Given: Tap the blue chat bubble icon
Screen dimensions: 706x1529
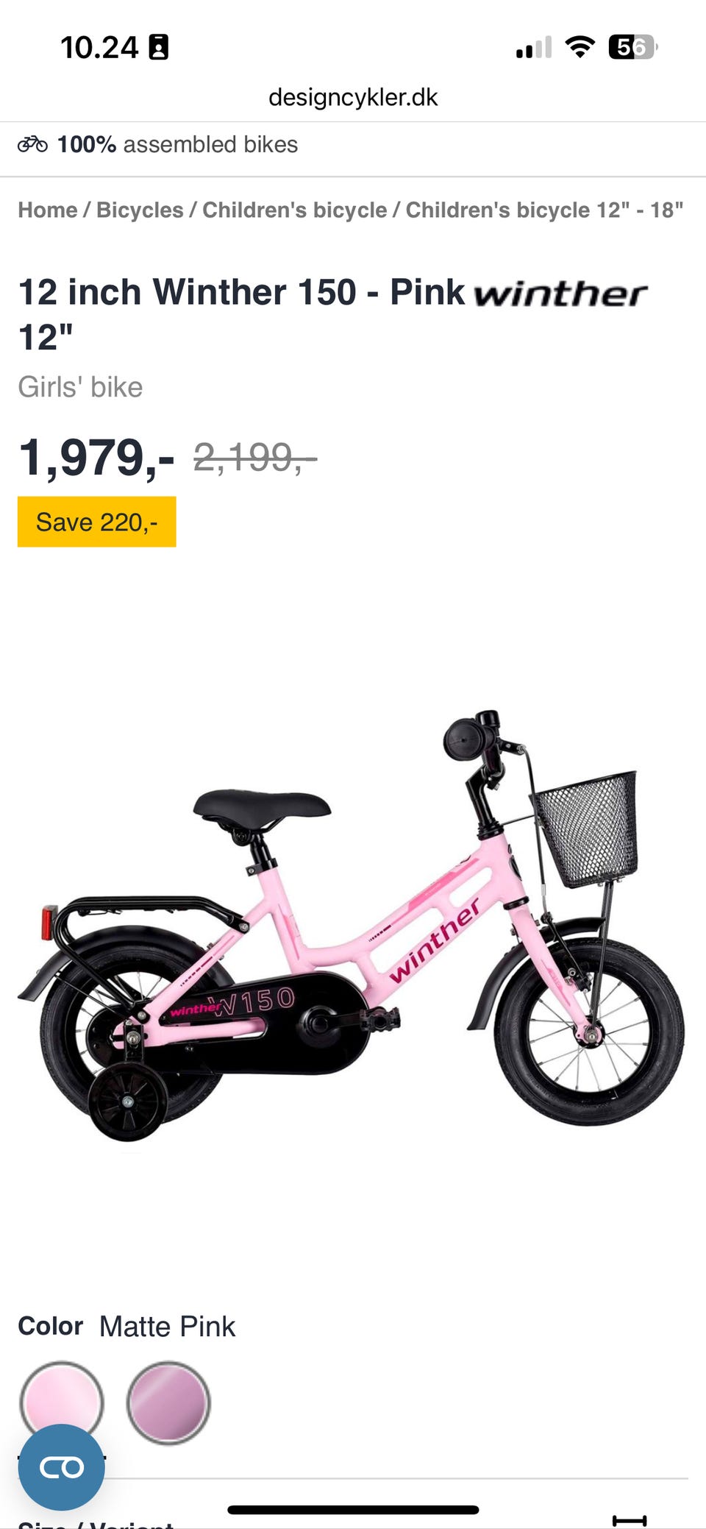Looking at the screenshot, I should 61,1466.
